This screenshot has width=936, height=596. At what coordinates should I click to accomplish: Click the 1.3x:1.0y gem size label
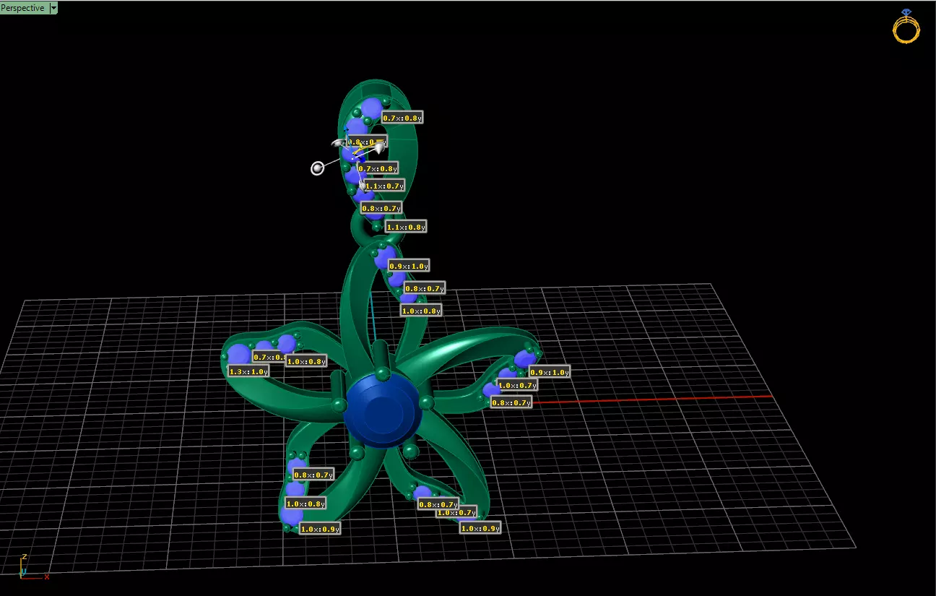pos(248,371)
